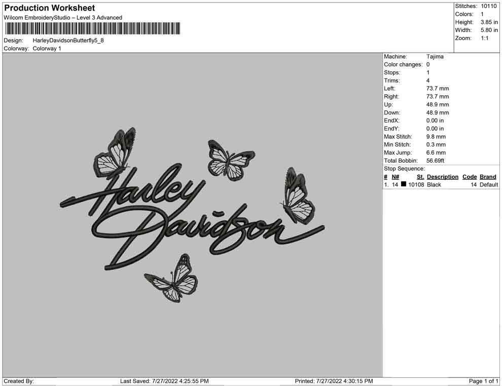Click the right-side butterfly in the design
This screenshot has height=386, width=502.
point(298,195)
